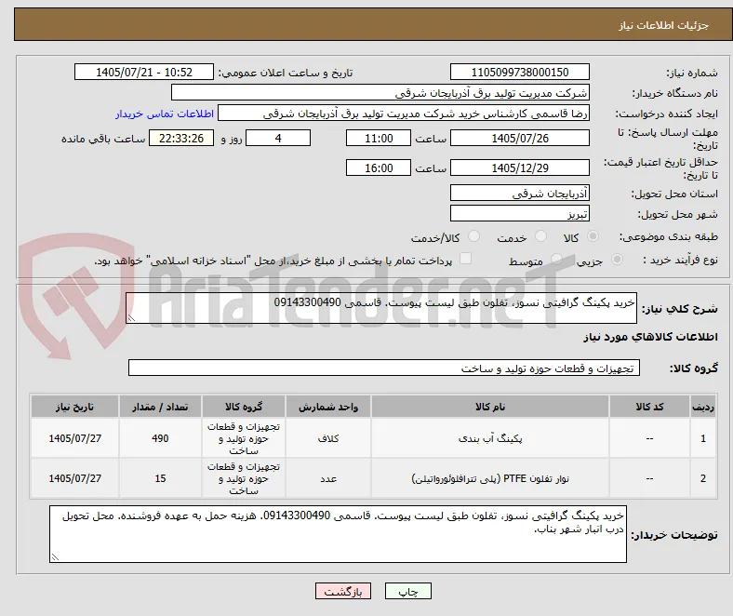Screen dimensions: 733x616
Task: Click the نوار تفلون PTFE item name
Action: pos(490,478)
